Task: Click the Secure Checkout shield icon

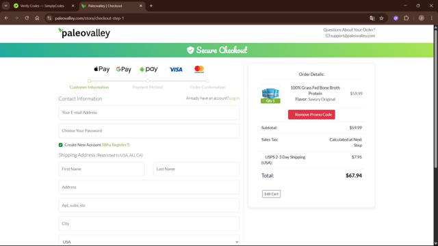Action: tap(190, 50)
